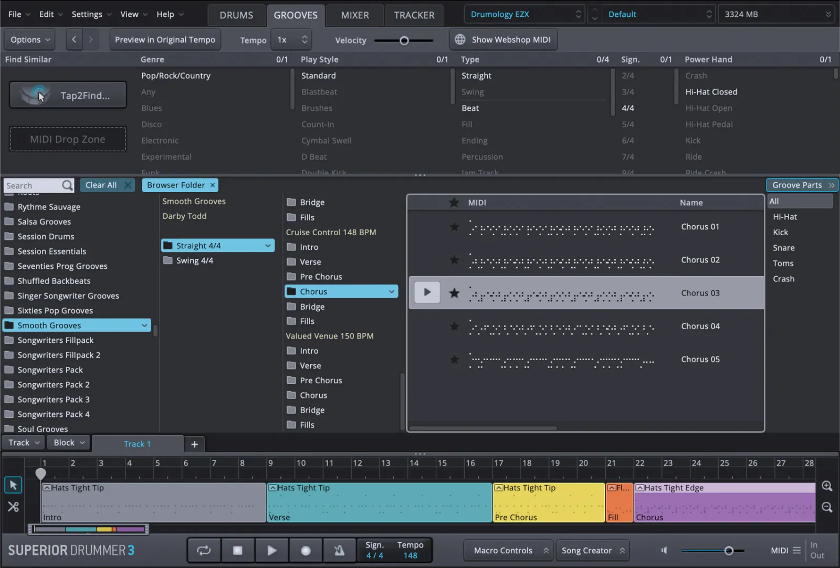Image resolution: width=840 pixels, height=568 pixels.
Task: Select the Hi-Hat groove part
Action: pyautogui.click(x=784, y=217)
